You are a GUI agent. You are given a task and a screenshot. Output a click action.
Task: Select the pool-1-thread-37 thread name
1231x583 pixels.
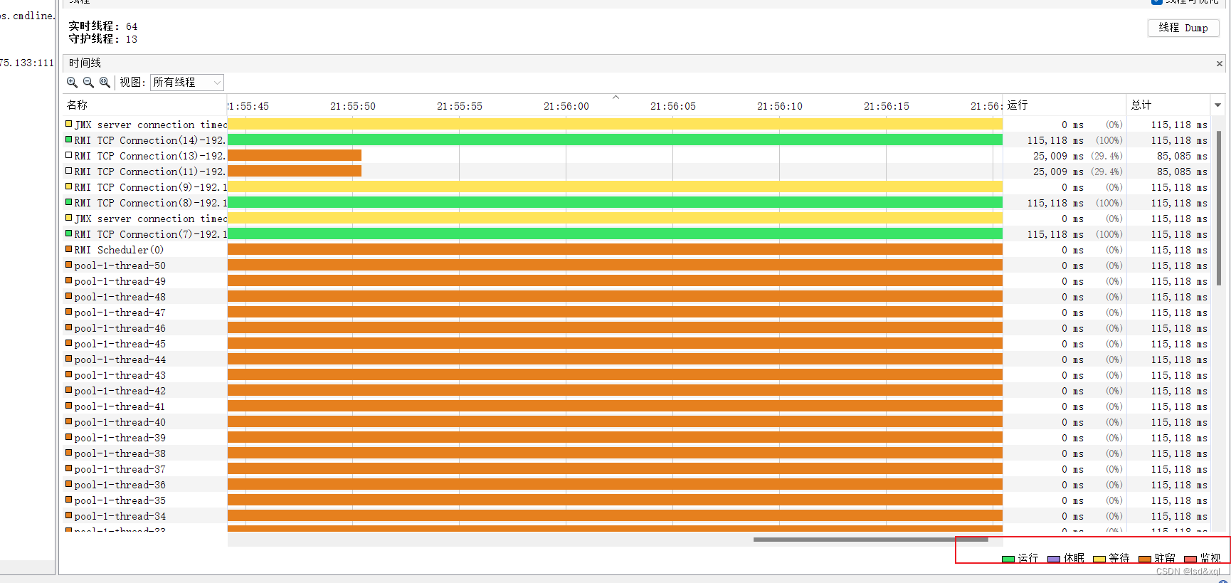click(x=120, y=469)
